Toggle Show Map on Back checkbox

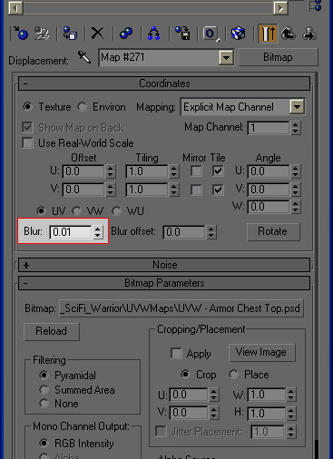point(27,127)
